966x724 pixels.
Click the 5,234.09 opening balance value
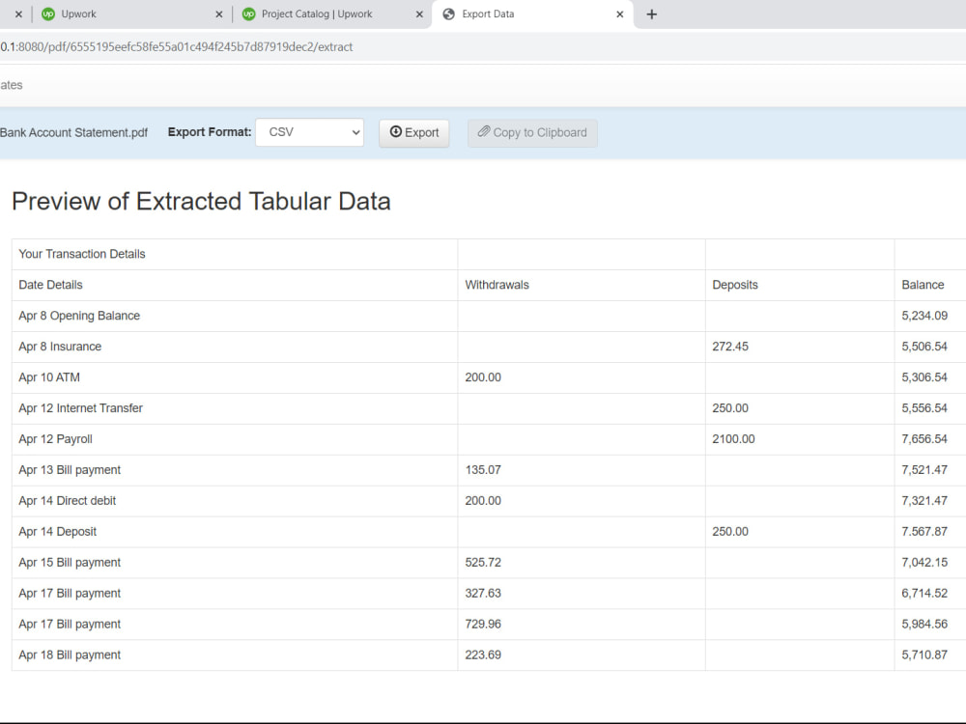coord(924,316)
